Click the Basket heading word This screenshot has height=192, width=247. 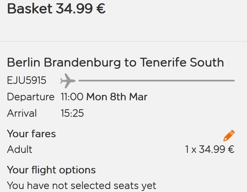(30, 9)
